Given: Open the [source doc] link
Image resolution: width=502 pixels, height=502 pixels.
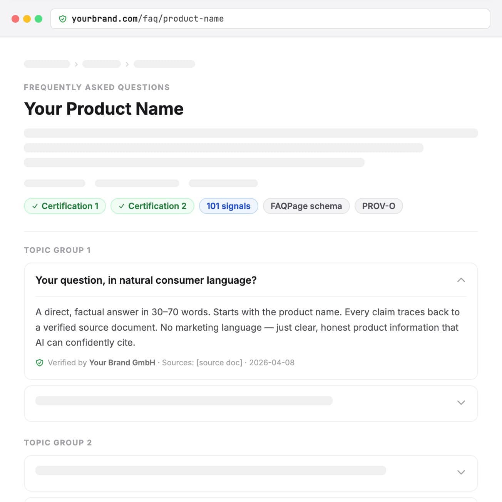Looking at the screenshot, I should pyautogui.click(x=219, y=362).
